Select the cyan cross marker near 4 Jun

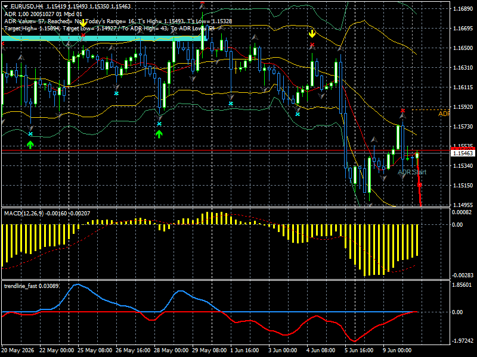[x=298, y=114]
